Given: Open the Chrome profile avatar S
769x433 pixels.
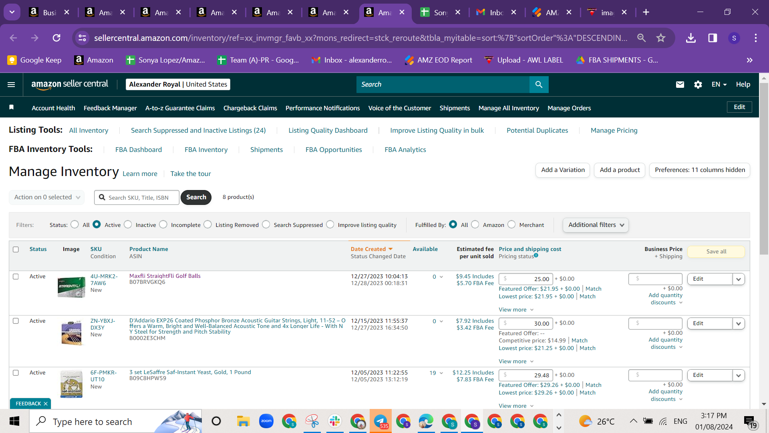Looking at the screenshot, I should click(x=734, y=38).
